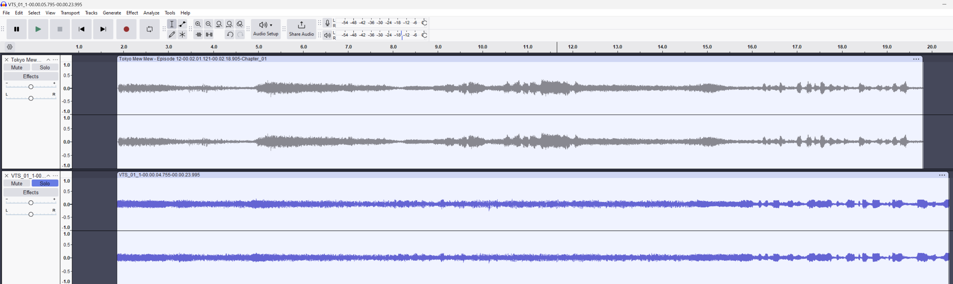Collapse the Tokyo Mew Mew track

[x=48, y=60]
